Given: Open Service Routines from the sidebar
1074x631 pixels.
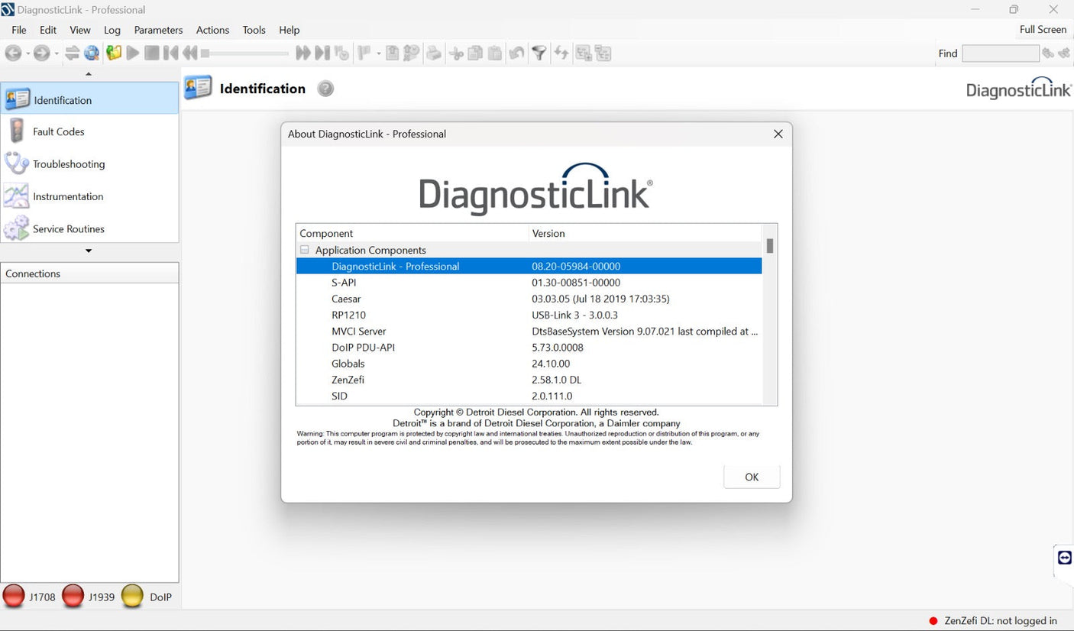Looking at the screenshot, I should [x=69, y=228].
